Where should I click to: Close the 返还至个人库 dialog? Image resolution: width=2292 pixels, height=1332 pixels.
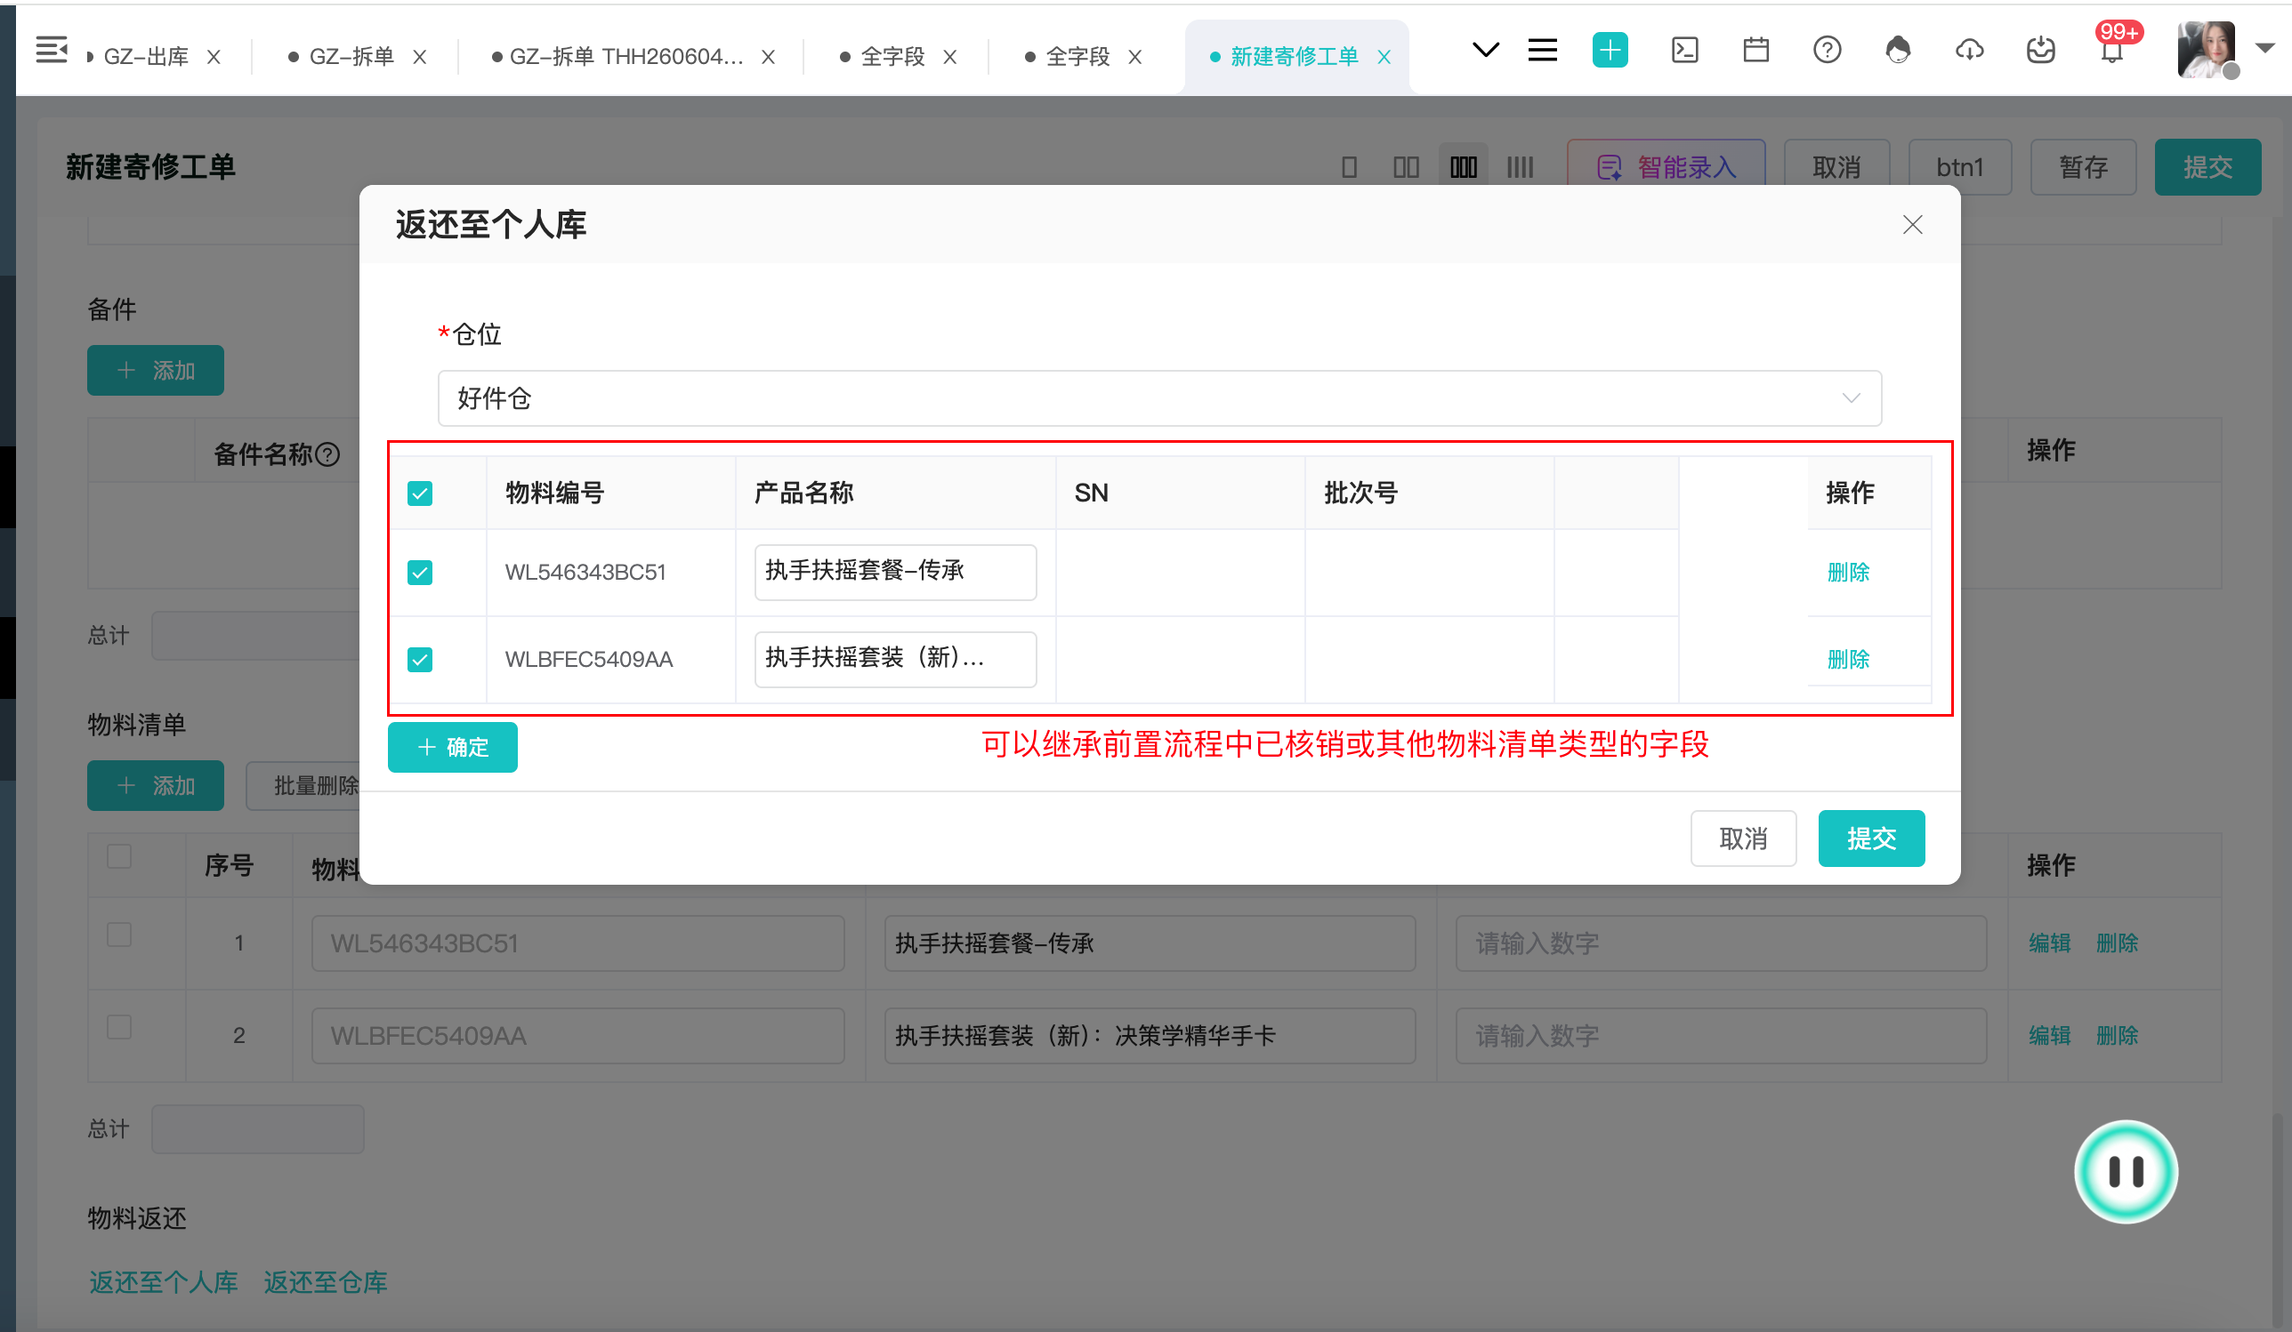click(1912, 225)
